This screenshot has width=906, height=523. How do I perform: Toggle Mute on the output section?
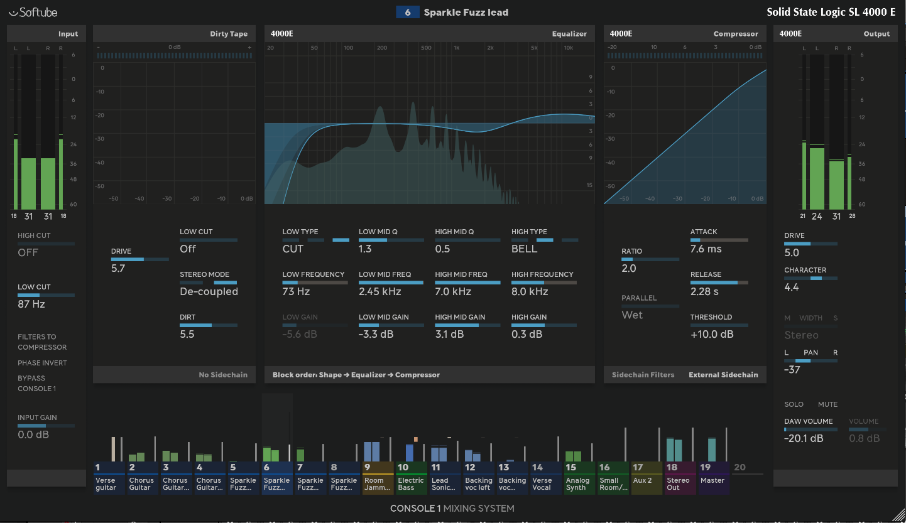827,404
